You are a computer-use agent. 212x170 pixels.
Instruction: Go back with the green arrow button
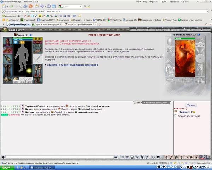tap(11, 6)
